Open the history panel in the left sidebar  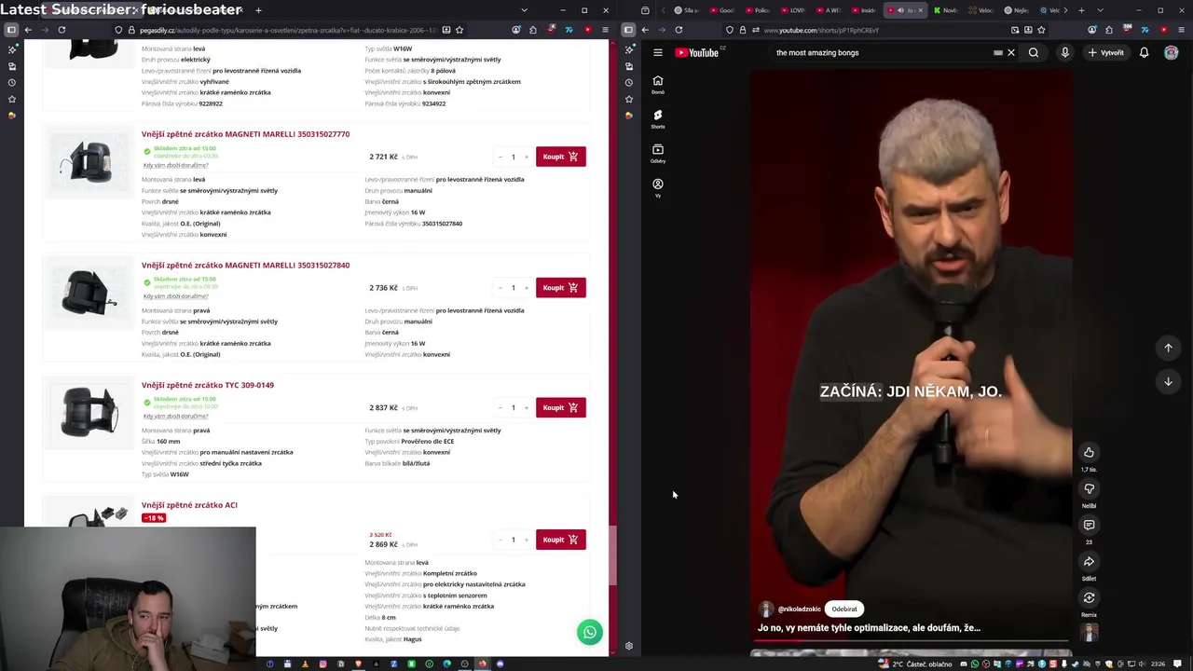tap(11, 82)
